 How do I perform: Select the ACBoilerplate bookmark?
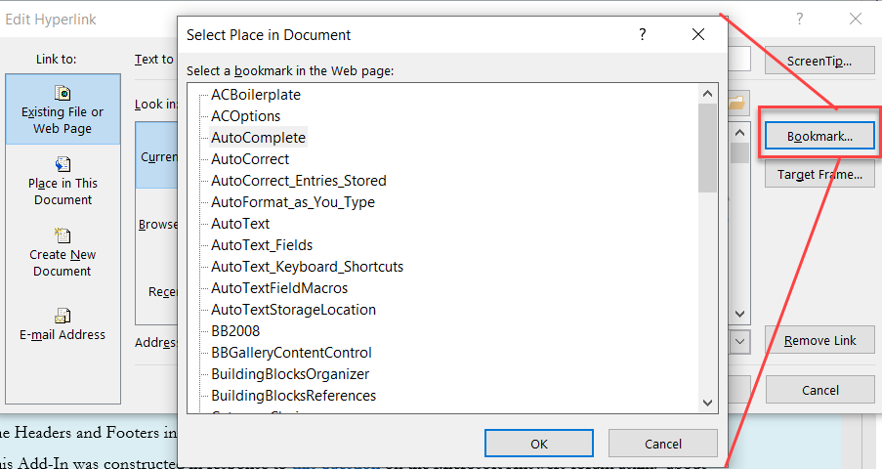[256, 95]
